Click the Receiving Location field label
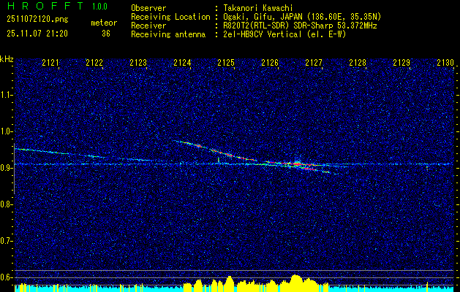Image resolution: width=460 pixels, height=292 pixels. click(x=170, y=17)
